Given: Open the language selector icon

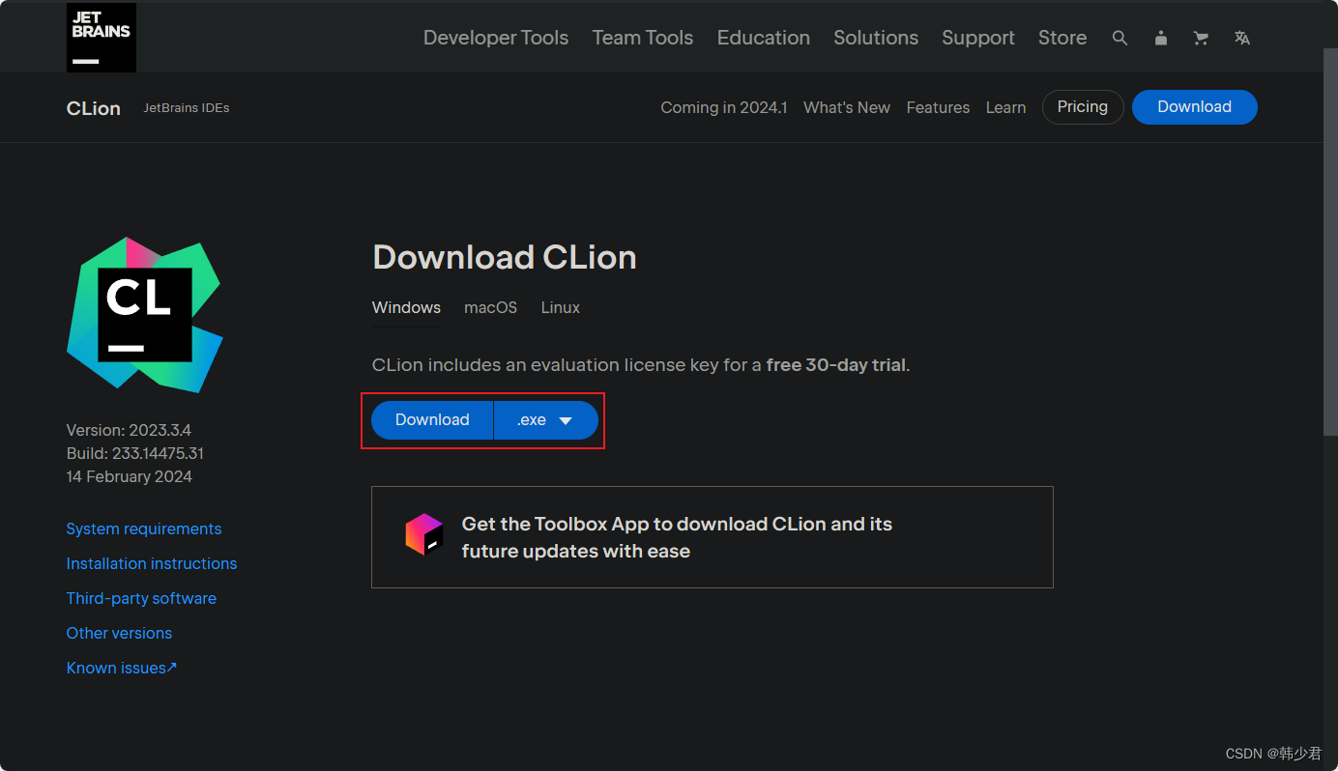Looking at the screenshot, I should [x=1242, y=39].
